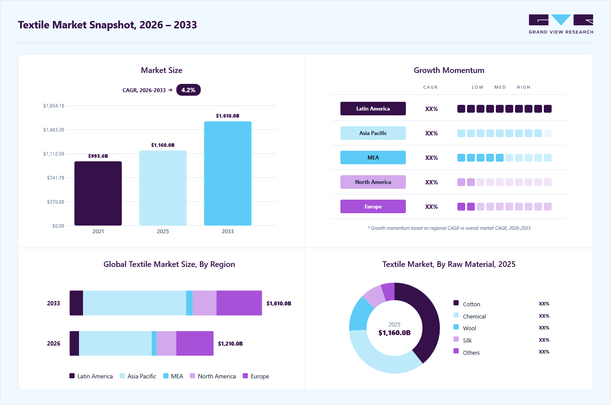Select Latin America segment in the 2026 bar
The image size is (611, 405).
pyautogui.click(x=74, y=343)
